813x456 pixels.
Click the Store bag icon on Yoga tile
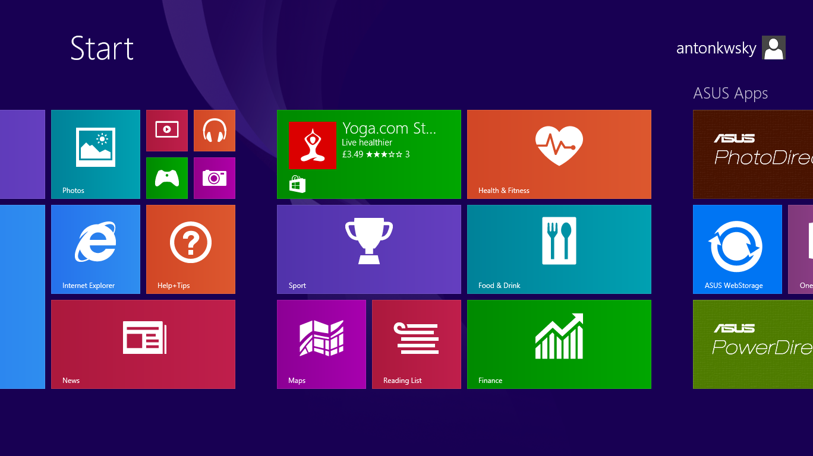click(297, 184)
